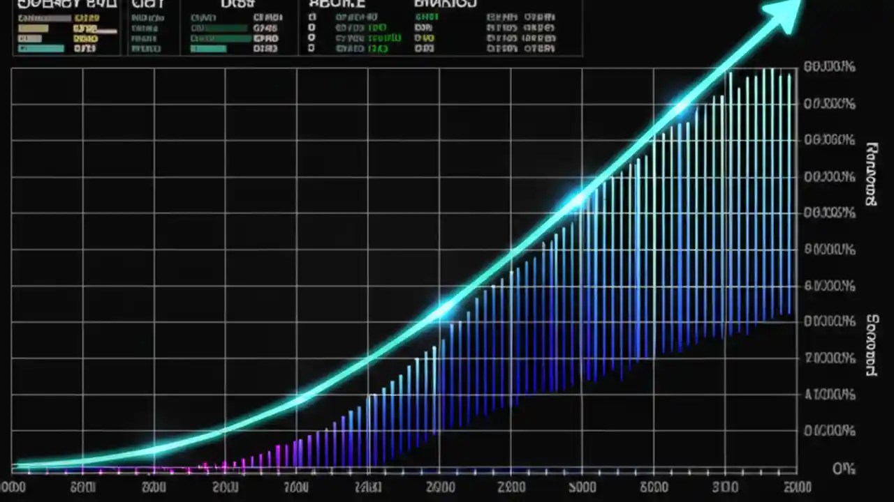Enable the bottom status circle beside the green readout
The width and height of the screenshot is (894, 502).
coord(312,49)
